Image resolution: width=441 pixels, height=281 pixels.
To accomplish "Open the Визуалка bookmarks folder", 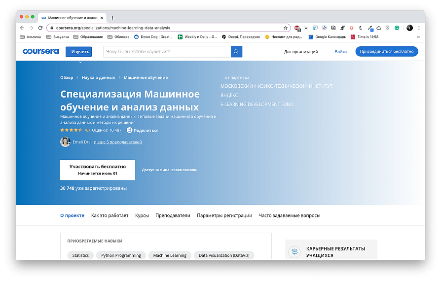I will (x=58, y=37).
